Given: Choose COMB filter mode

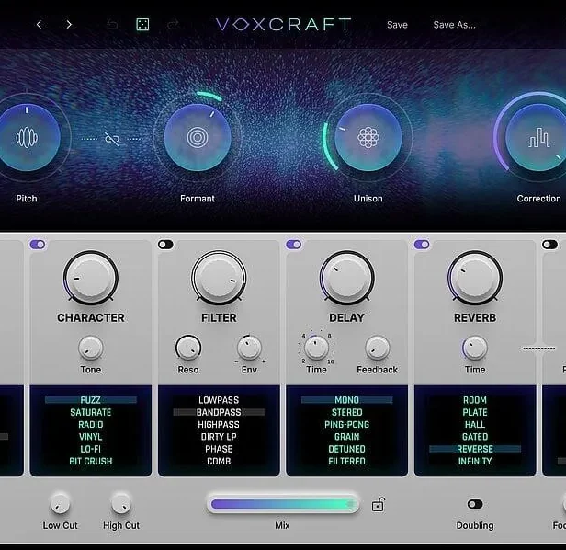Looking at the screenshot, I should [219, 462].
